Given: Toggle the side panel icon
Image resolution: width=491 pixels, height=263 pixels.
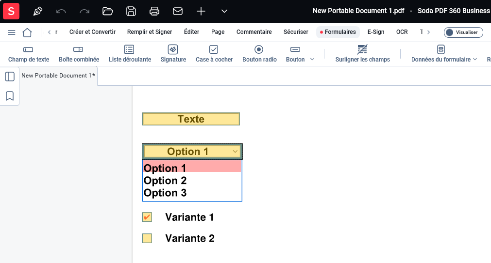Looking at the screenshot, I should 10,77.
